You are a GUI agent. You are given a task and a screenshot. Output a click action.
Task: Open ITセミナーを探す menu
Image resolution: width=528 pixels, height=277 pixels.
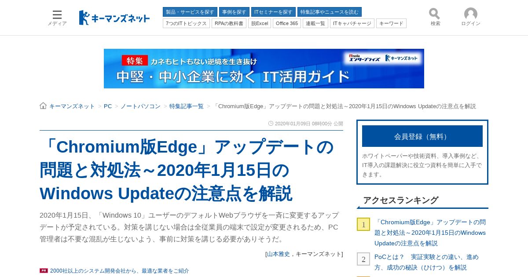coord(273,12)
